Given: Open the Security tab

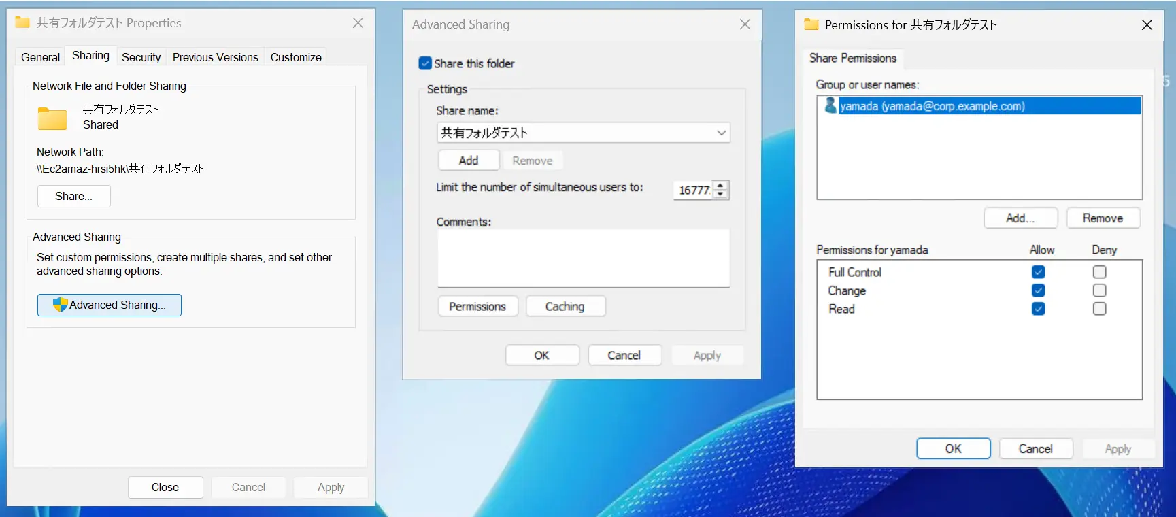Looking at the screenshot, I should tap(141, 57).
